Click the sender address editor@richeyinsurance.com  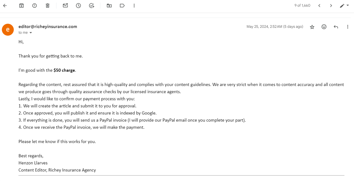click(48, 27)
